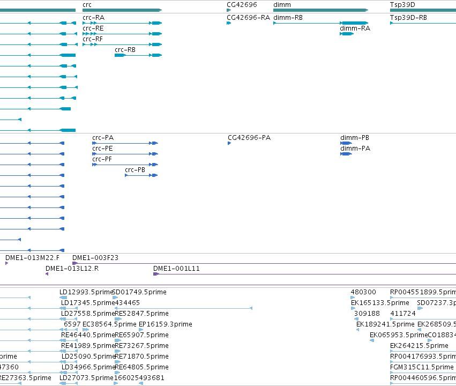The height and width of the screenshot is (386, 456).
Task: Select EST RE65907.5prime
Action: click(x=141, y=335)
